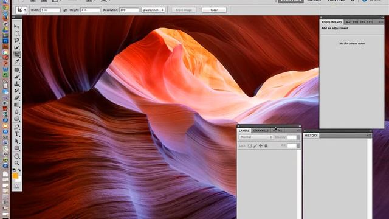Select the History Brush tool
Image resolution: width=389 pixels, height=219 pixels.
16,91
